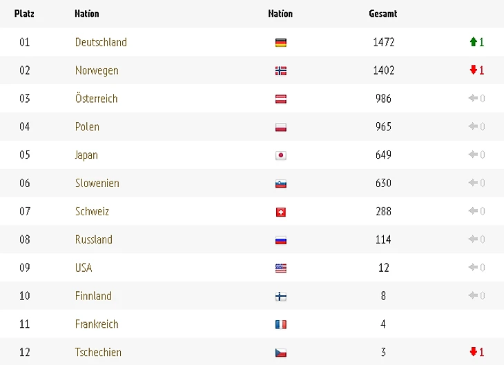Open the Russland nation link
The width and height of the screenshot is (504, 365).
tap(93, 239)
